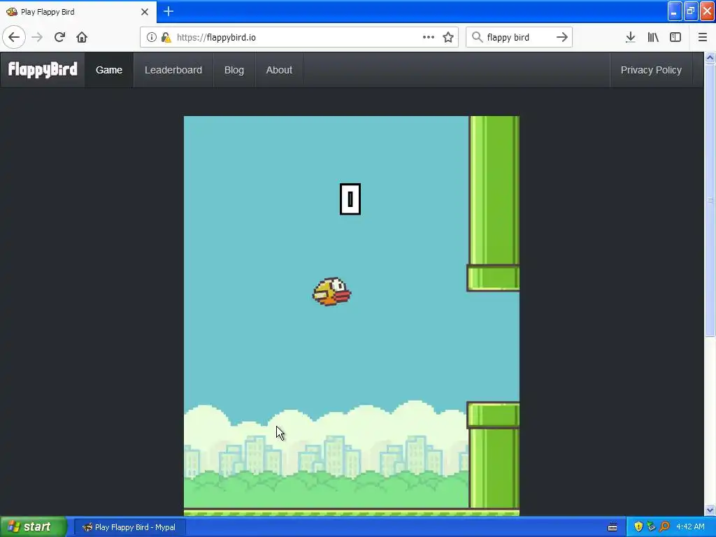
Task: Open the hamburger application menu
Action: [703, 37]
